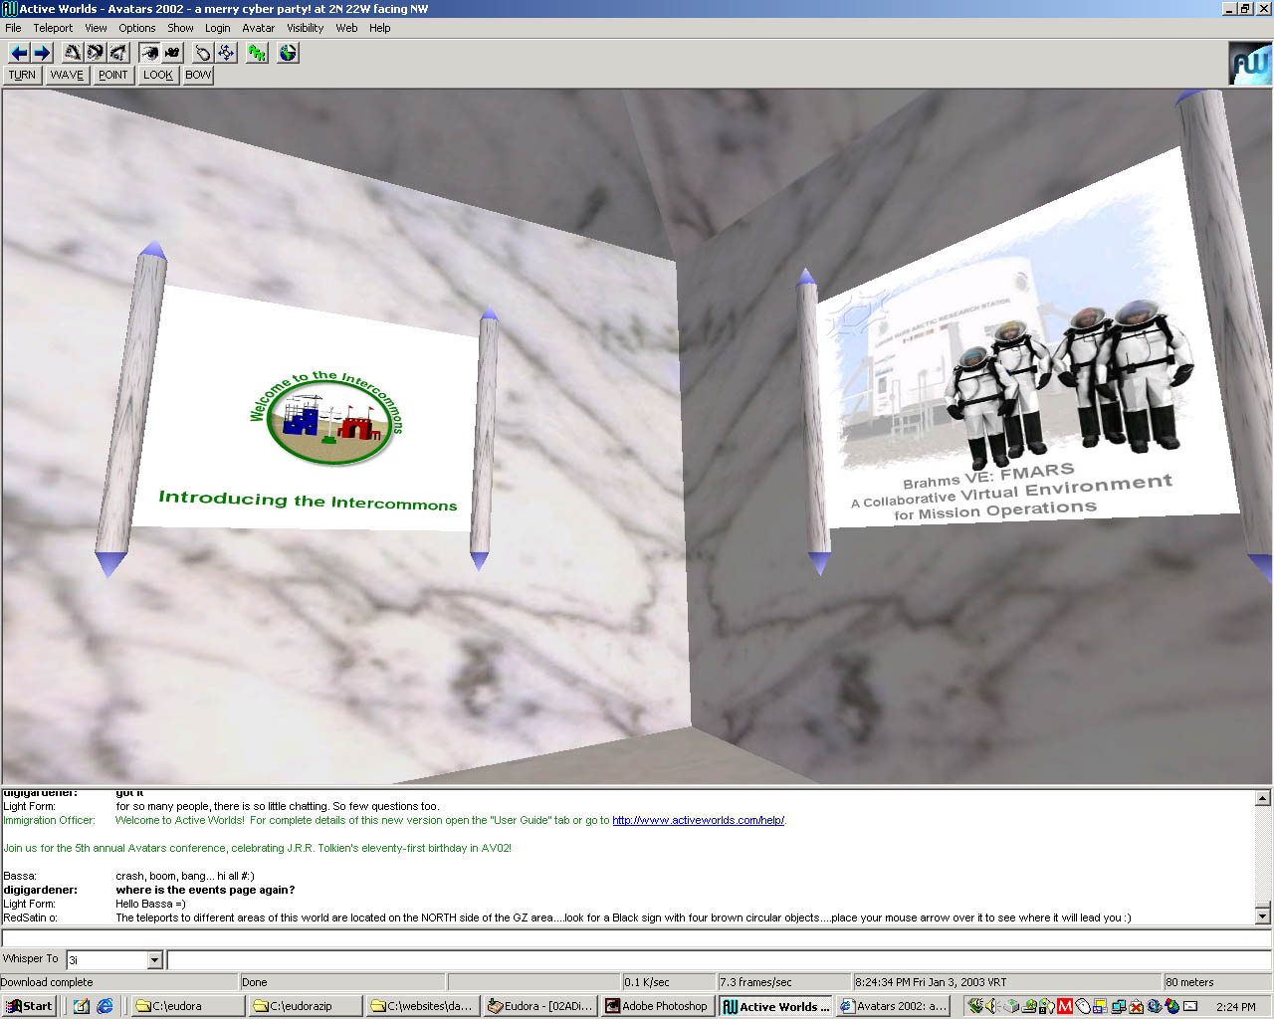
Task: Expand the Whisper To dropdown
Action: [154, 960]
